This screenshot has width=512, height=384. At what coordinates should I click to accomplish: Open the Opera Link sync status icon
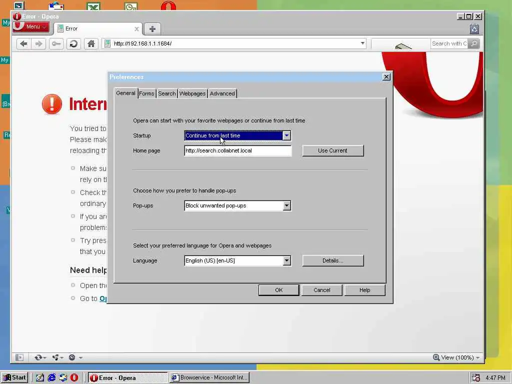(40, 357)
